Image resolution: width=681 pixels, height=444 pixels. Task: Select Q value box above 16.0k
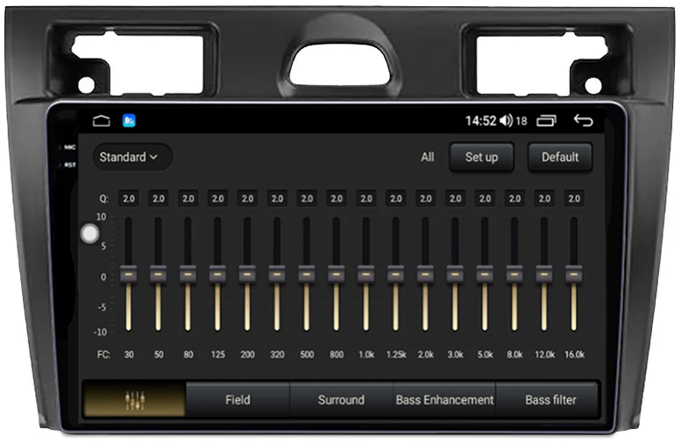(x=574, y=199)
